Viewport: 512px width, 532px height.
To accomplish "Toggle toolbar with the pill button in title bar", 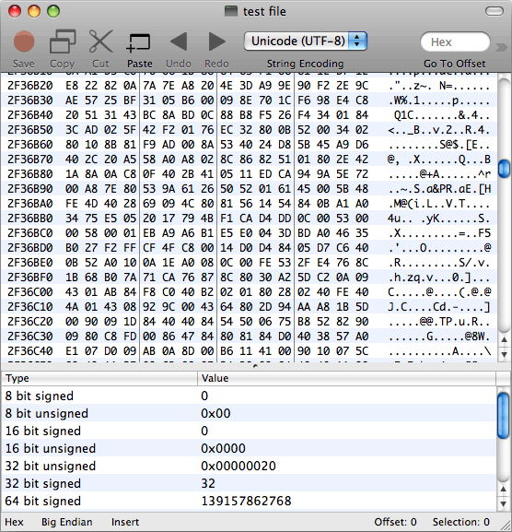I will [495, 11].
